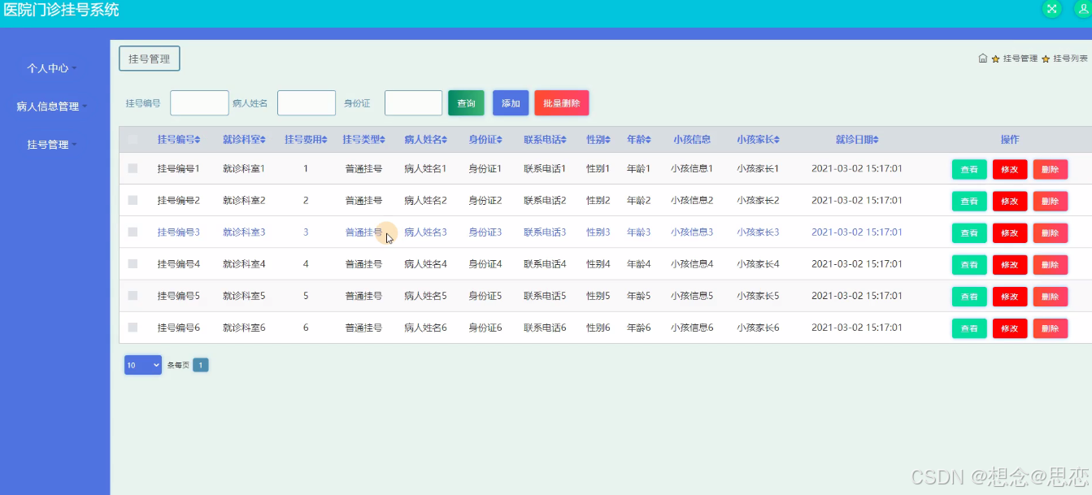Click the 联系电话2 cell
Viewport: 1092px width, 495px height.
click(545, 200)
